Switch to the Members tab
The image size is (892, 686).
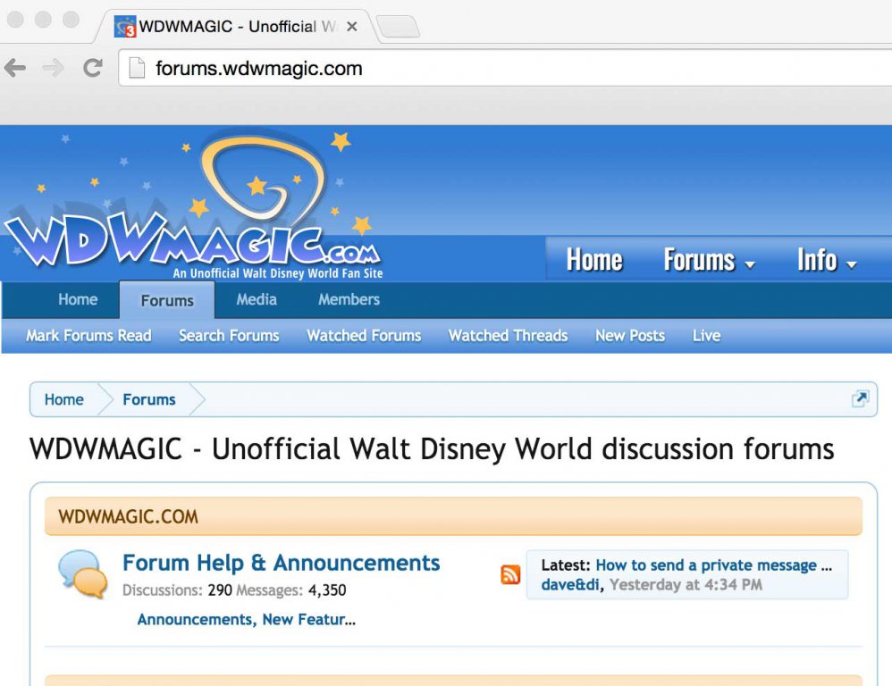coord(349,299)
